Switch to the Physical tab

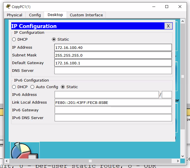coord(15,15)
